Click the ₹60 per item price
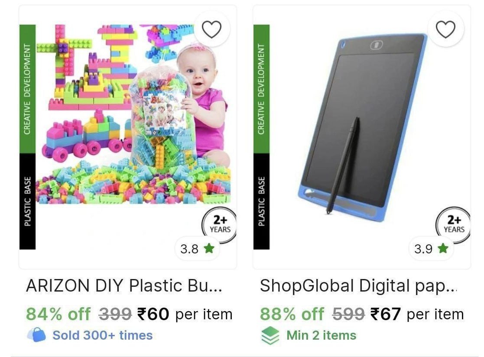Screen dimensions: 484x357 tap(185, 314)
